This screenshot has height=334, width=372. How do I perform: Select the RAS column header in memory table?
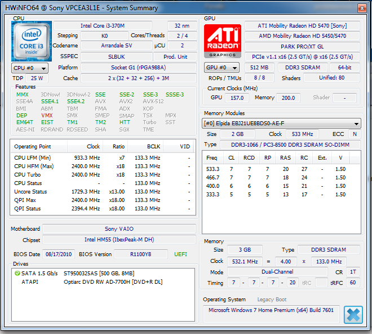tap(285, 158)
